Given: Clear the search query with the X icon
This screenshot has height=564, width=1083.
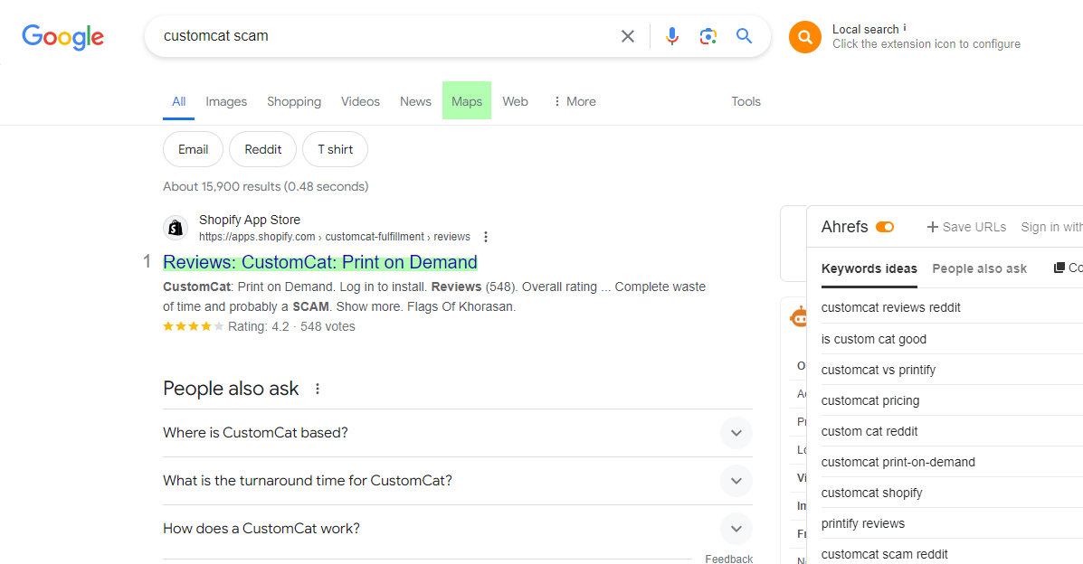Looking at the screenshot, I should coord(628,36).
